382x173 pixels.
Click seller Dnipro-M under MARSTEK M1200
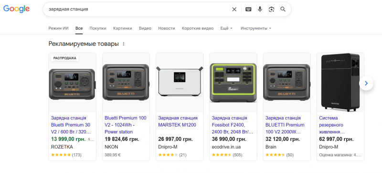click(168, 147)
